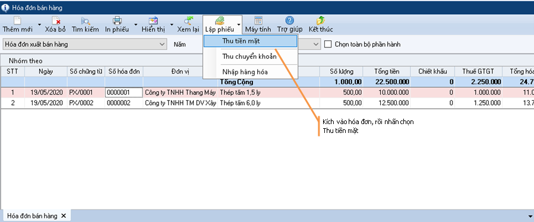
Task: Select invoice number cell 0000002
Action: pos(124,103)
